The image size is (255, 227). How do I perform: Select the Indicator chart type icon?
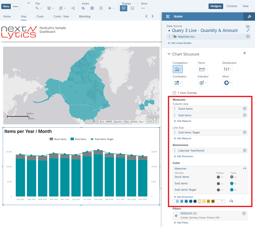click(x=203, y=82)
